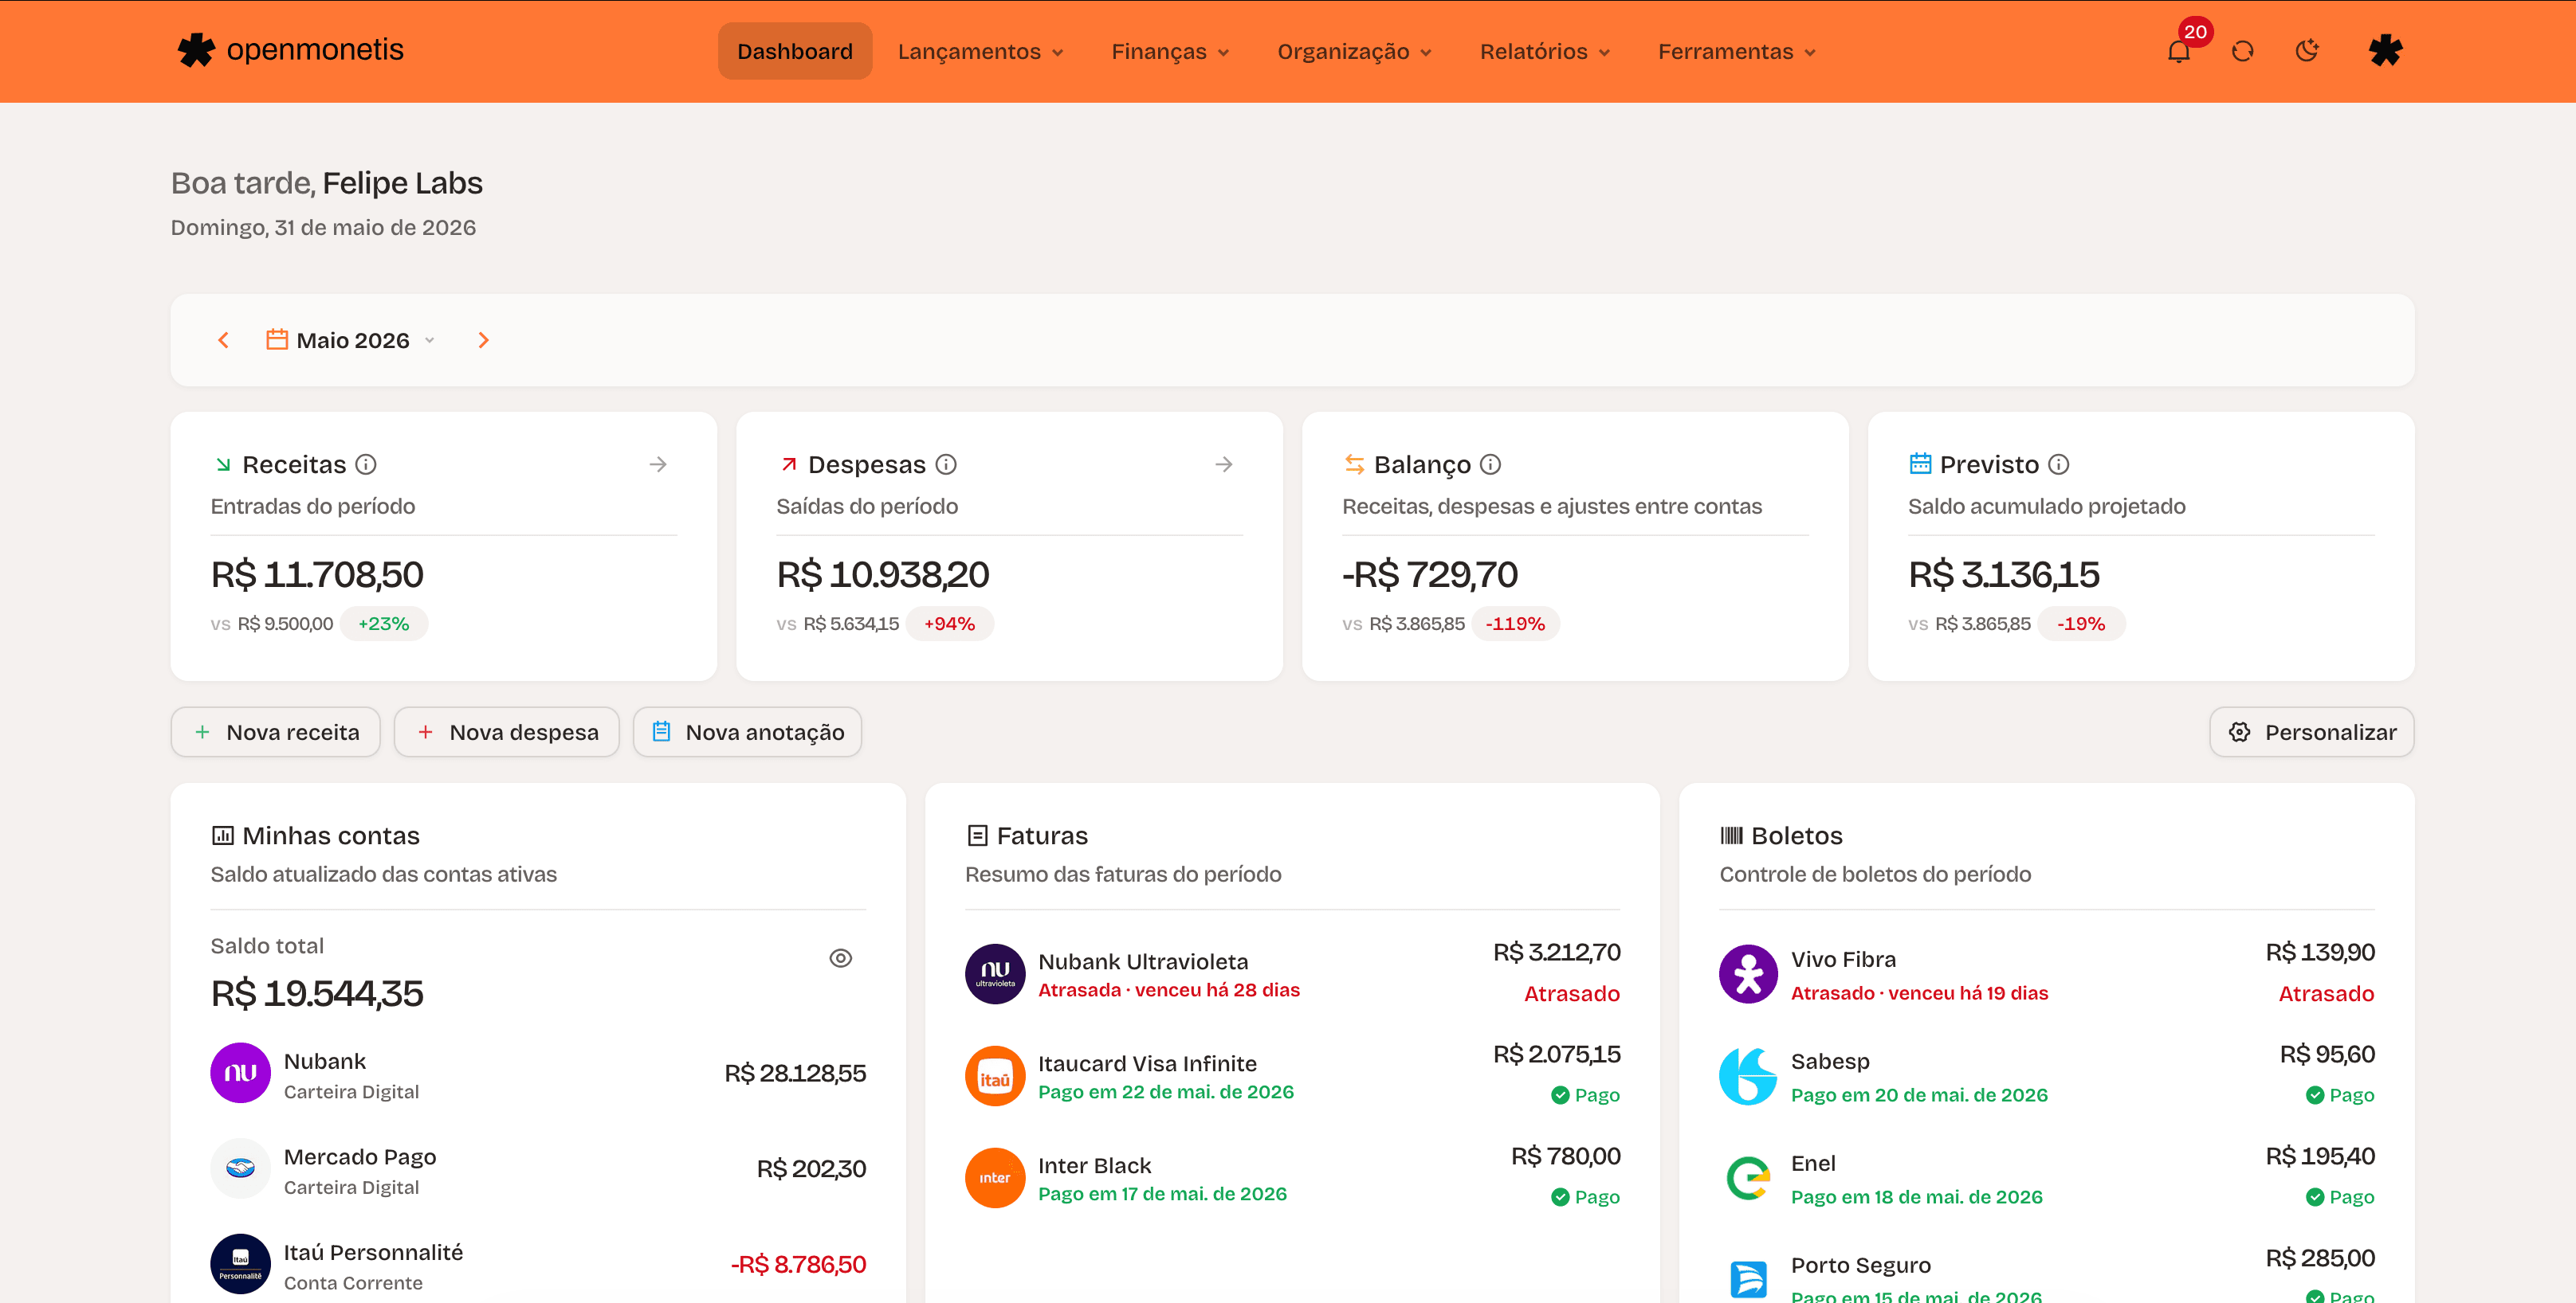This screenshot has width=2576, height=1303.
Task: Click the -119% balanço change badge
Action: pos(1515,623)
